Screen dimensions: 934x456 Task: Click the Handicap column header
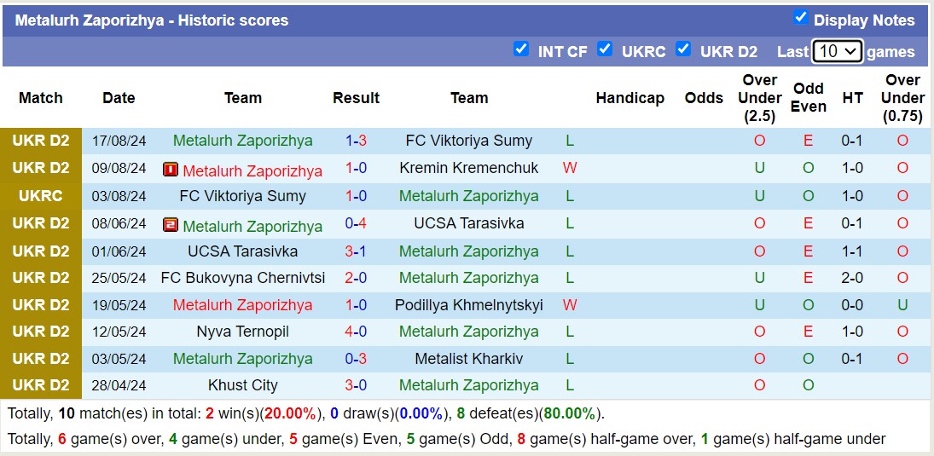pos(629,98)
